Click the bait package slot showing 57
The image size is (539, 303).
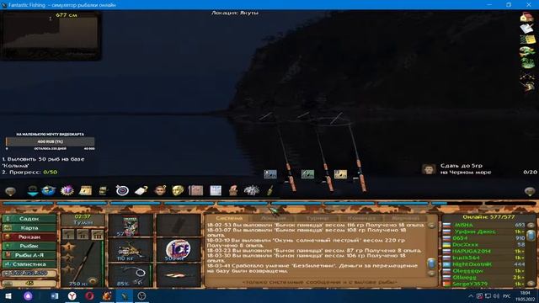point(131,226)
